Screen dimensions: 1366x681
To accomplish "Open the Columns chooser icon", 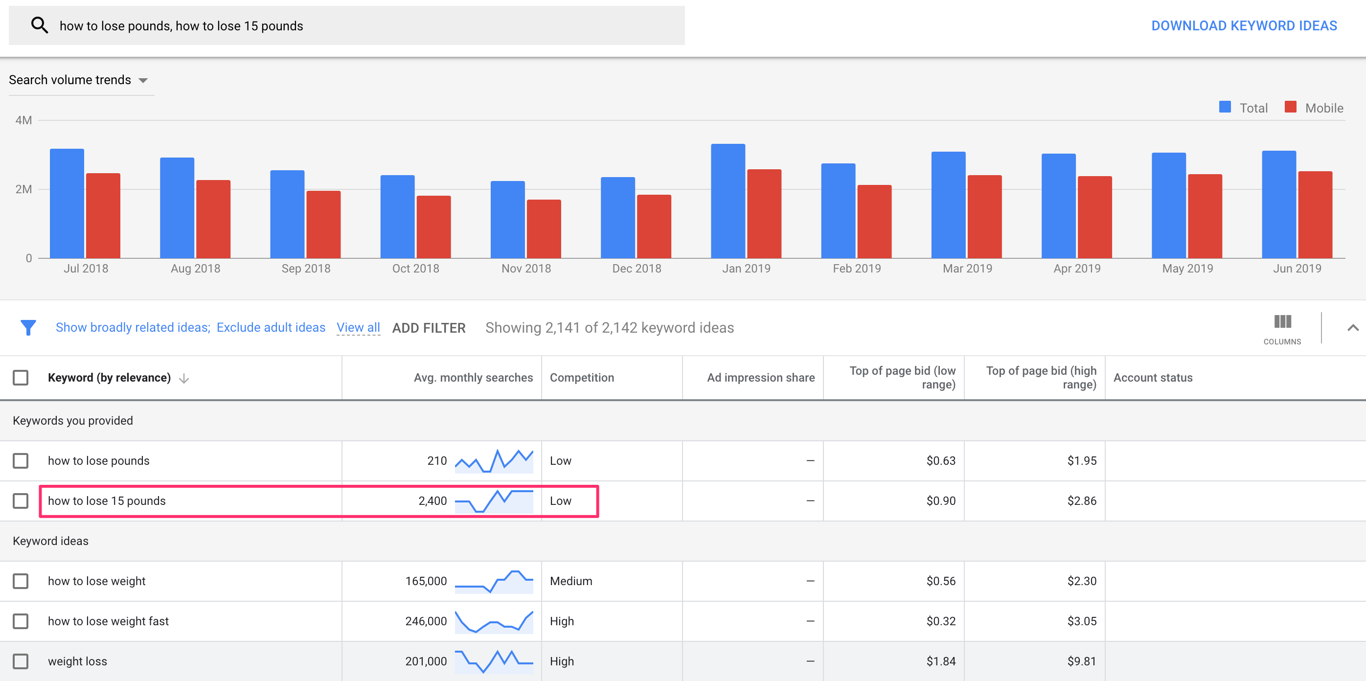I will [x=1282, y=322].
